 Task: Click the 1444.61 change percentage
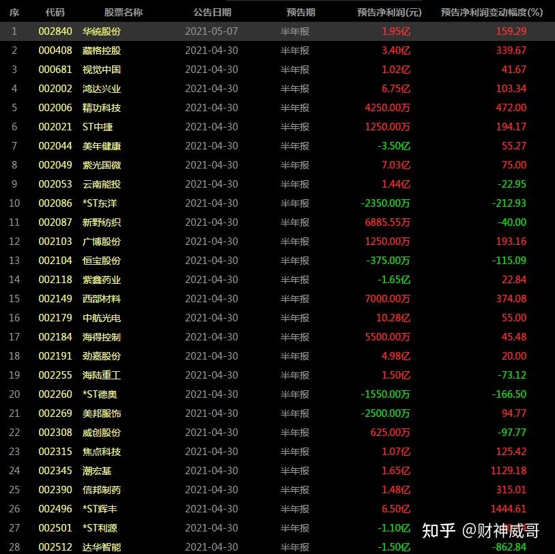509,509
